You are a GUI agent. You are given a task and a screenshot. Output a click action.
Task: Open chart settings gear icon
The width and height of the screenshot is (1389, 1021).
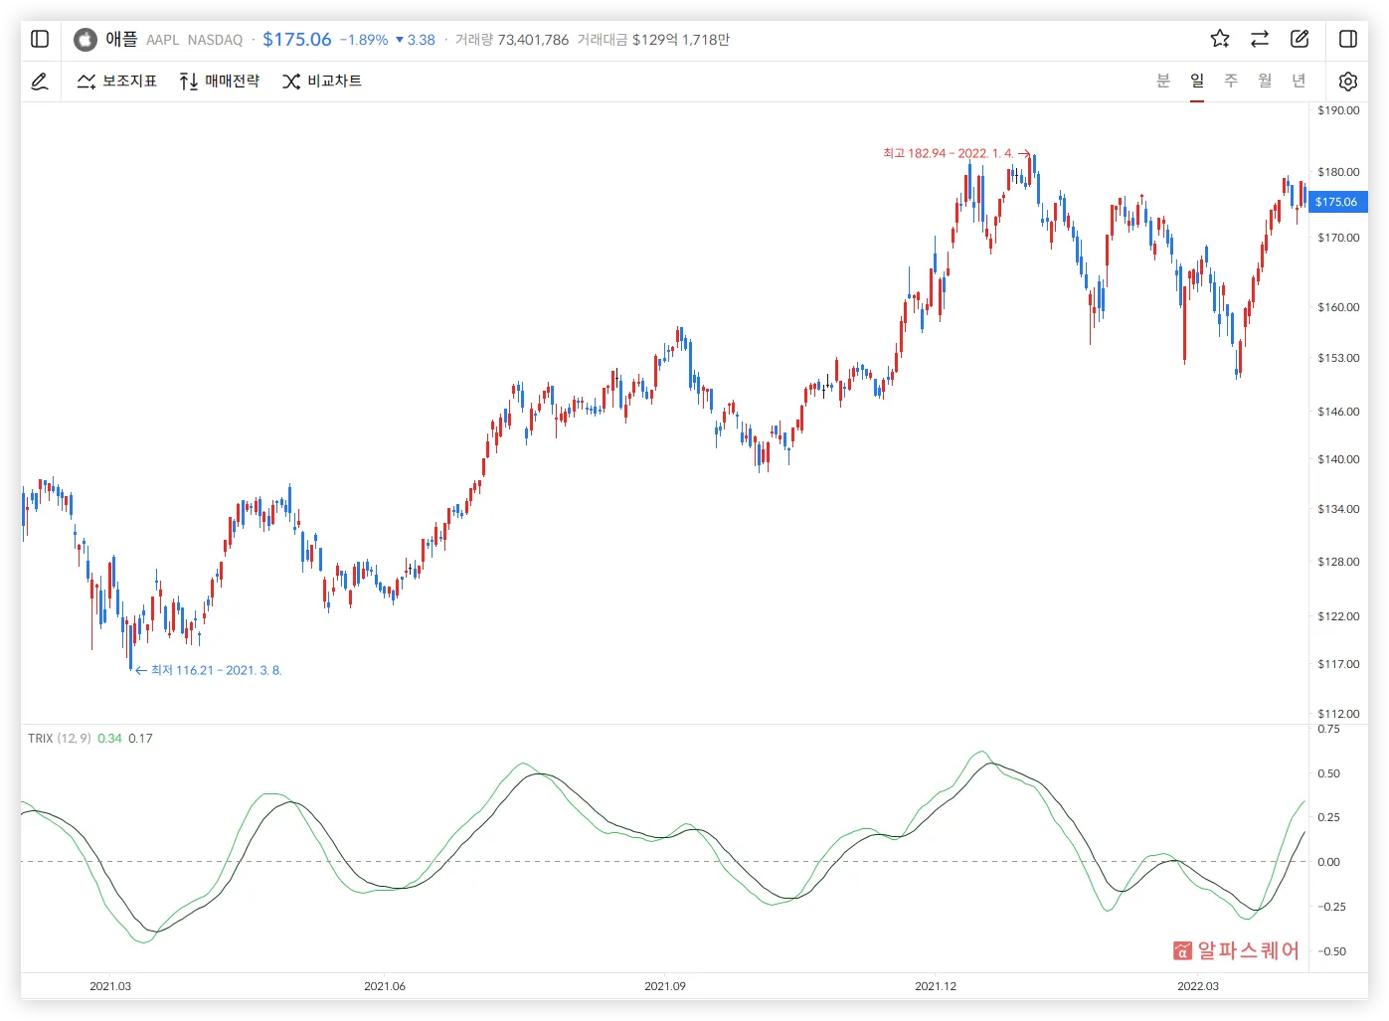pyautogui.click(x=1348, y=82)
